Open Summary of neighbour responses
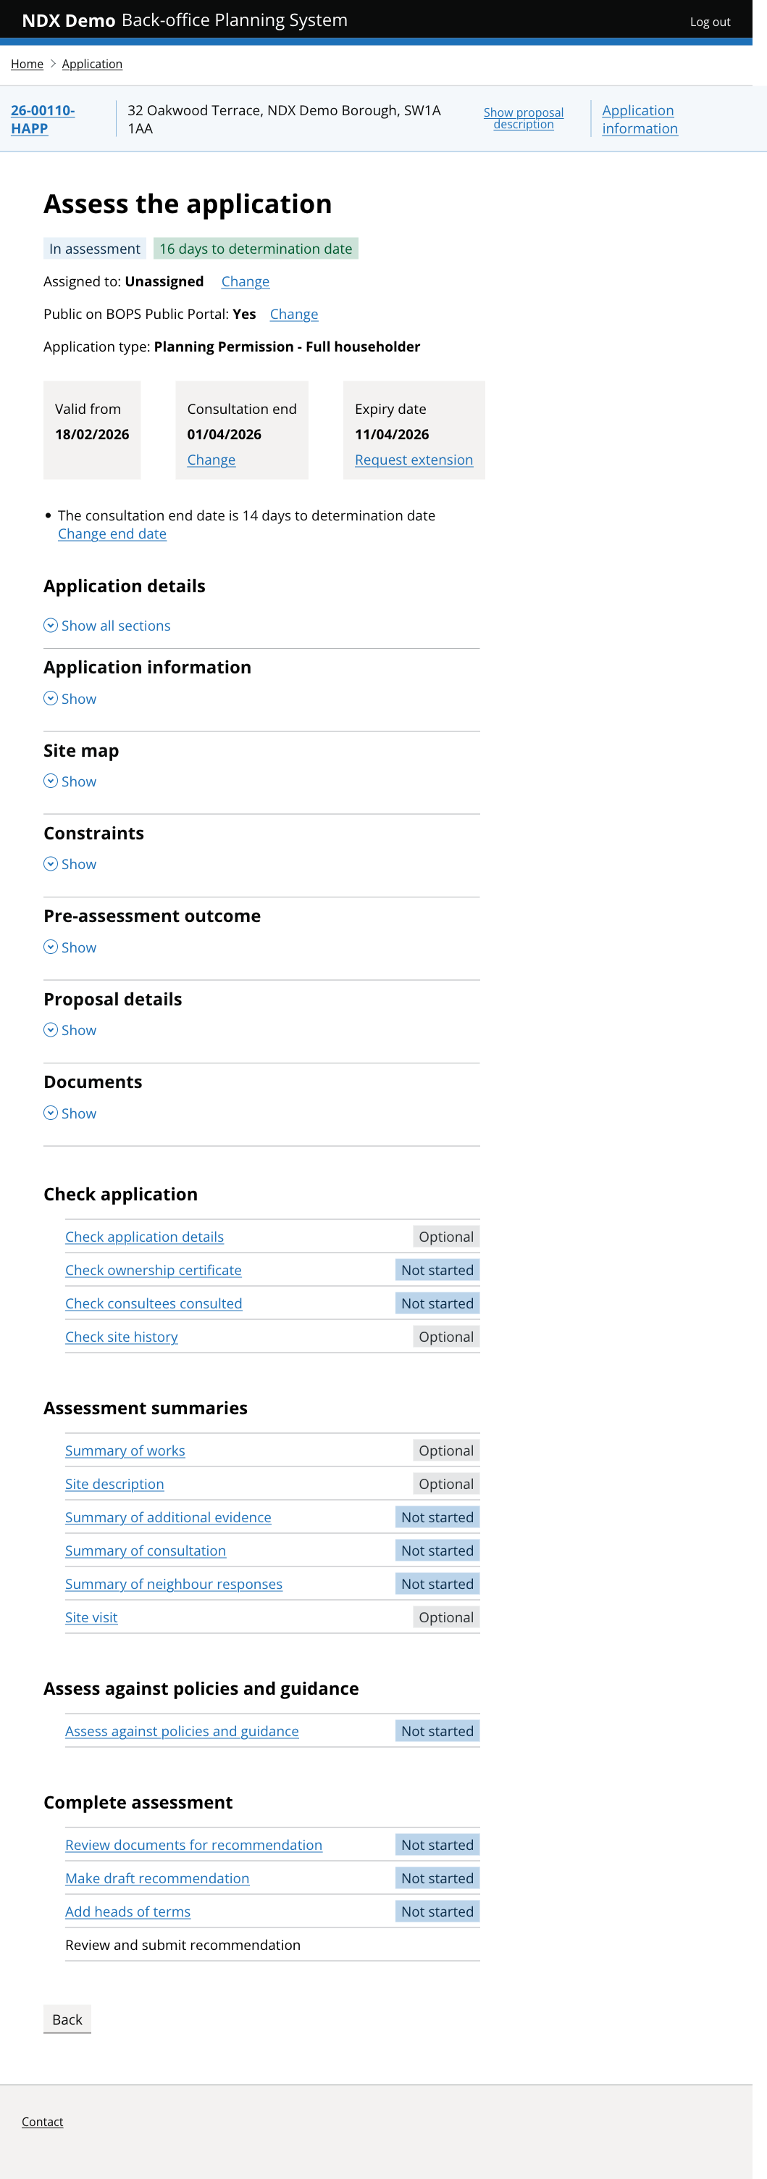 point(174,1583)
